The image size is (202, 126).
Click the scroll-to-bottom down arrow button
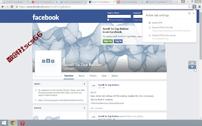[192, 67]
